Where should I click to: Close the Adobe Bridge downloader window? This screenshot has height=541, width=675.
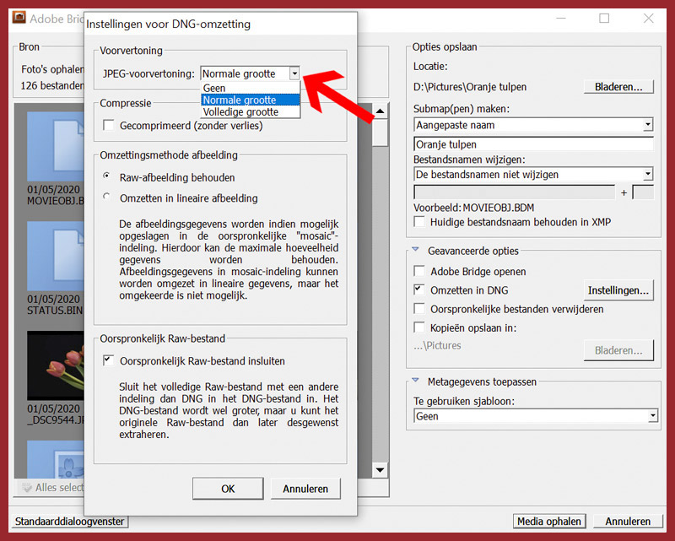(x=648, y=18)
